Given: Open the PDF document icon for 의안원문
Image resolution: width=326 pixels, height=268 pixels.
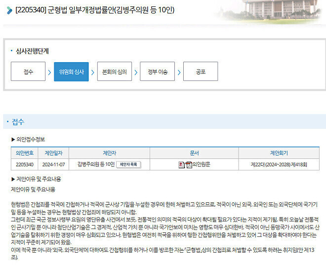Looking at the screenshot, I should pos(189,165).
